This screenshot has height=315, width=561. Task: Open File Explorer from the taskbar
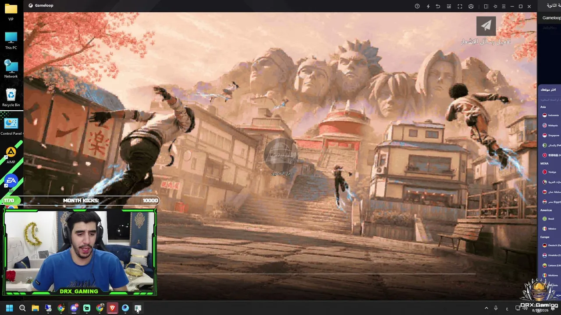click(35, 308)
